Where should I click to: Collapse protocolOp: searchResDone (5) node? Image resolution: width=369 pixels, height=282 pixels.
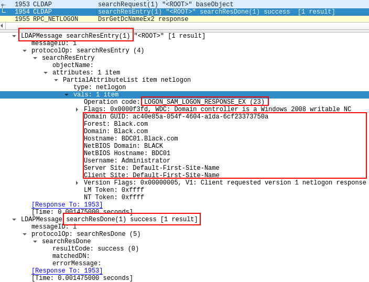(x=25, y=234)
